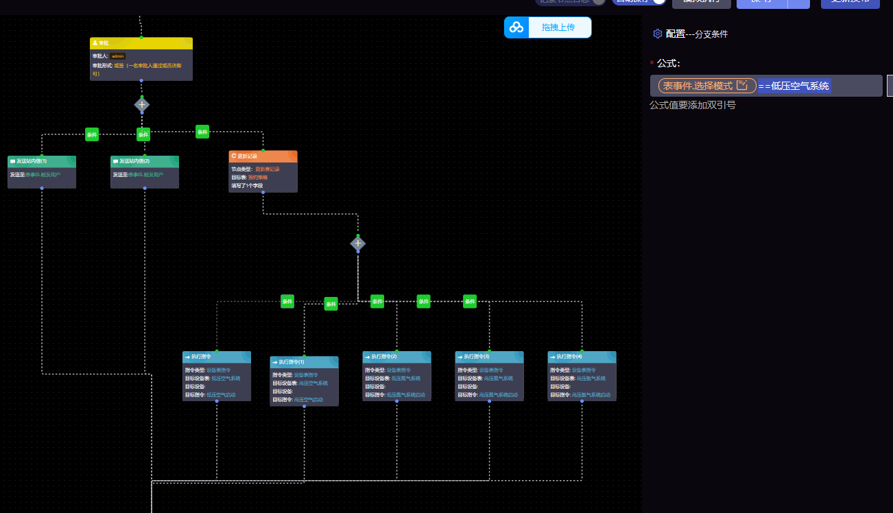Click the 条件 label on the 发送站内信(1) branch
The image size is (893, 513).
[x=92, y=134]
